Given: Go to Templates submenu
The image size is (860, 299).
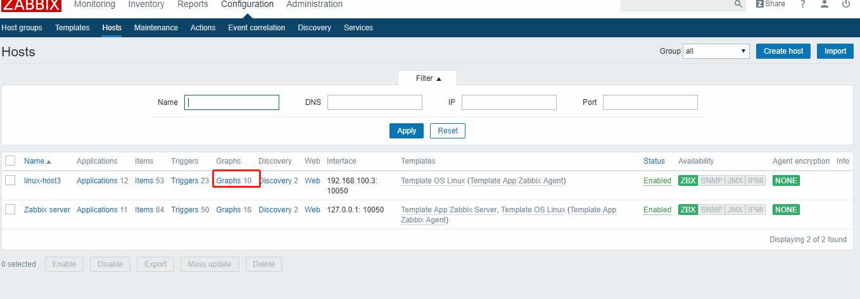Looking at the screenshot, I should [x=72, y=28].
